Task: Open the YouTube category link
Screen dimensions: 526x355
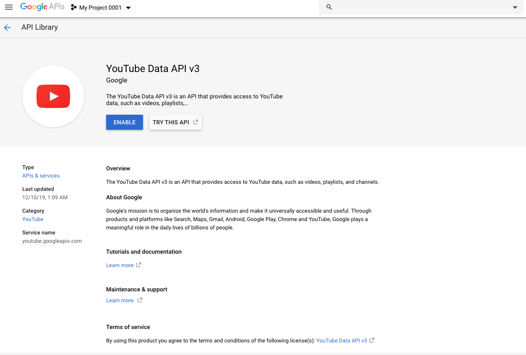Action: 33,219
